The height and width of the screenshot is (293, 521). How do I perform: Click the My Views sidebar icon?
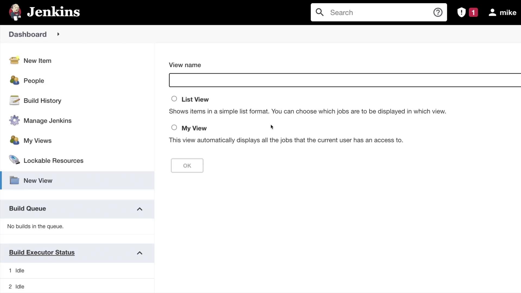click(x=14, y=140)
